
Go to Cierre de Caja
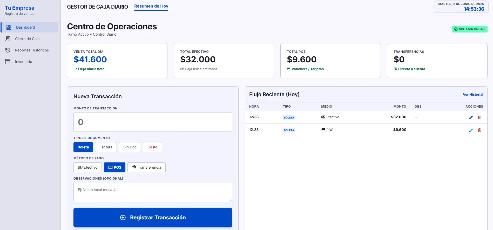30,39
